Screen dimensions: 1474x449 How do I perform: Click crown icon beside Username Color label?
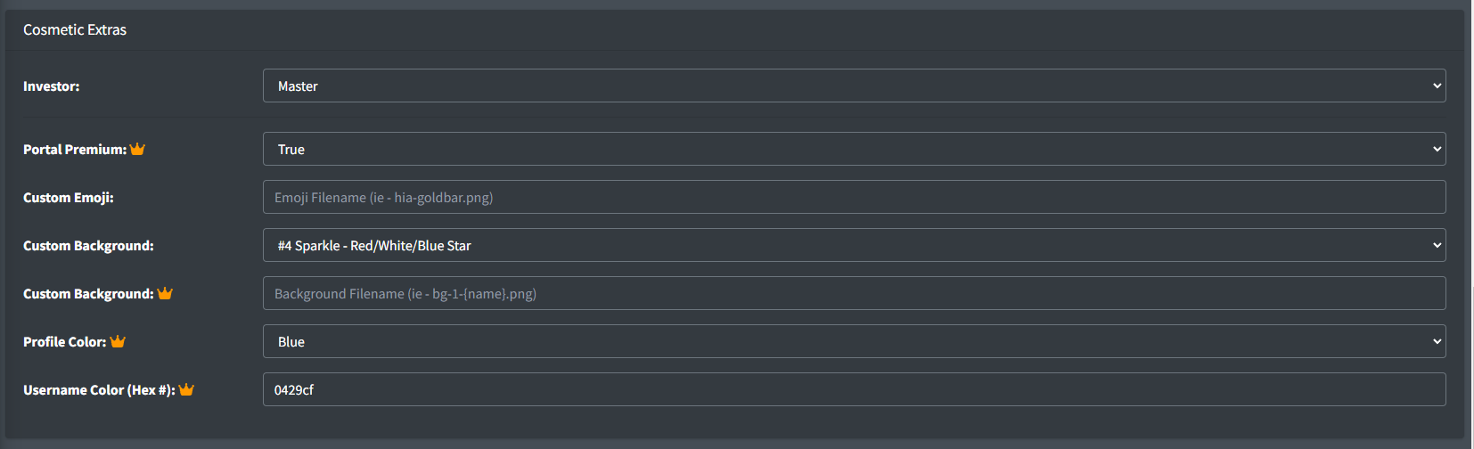(x=186, y=389)
